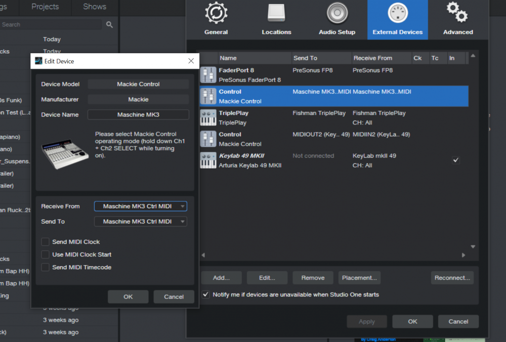Click the Remove device button
The width and height of the screenshot is (506, 342).
(x=313, y=278)
